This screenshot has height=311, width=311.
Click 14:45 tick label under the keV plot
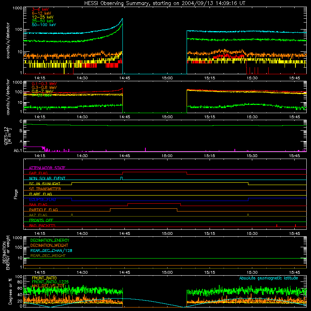click(125, 78)
